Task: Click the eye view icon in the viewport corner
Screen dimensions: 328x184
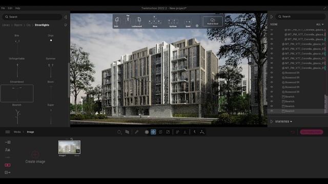Action: [x=254, y=19]
